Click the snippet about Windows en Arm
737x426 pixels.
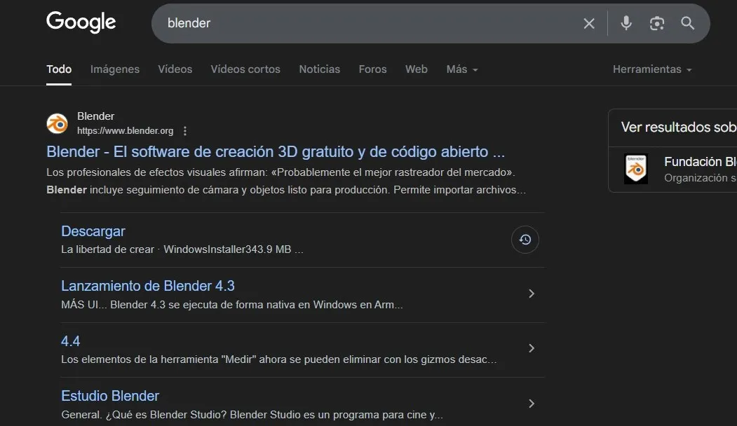coord(231,305)
